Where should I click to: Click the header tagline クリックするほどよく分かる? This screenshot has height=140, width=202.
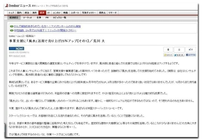click(57, 6)
